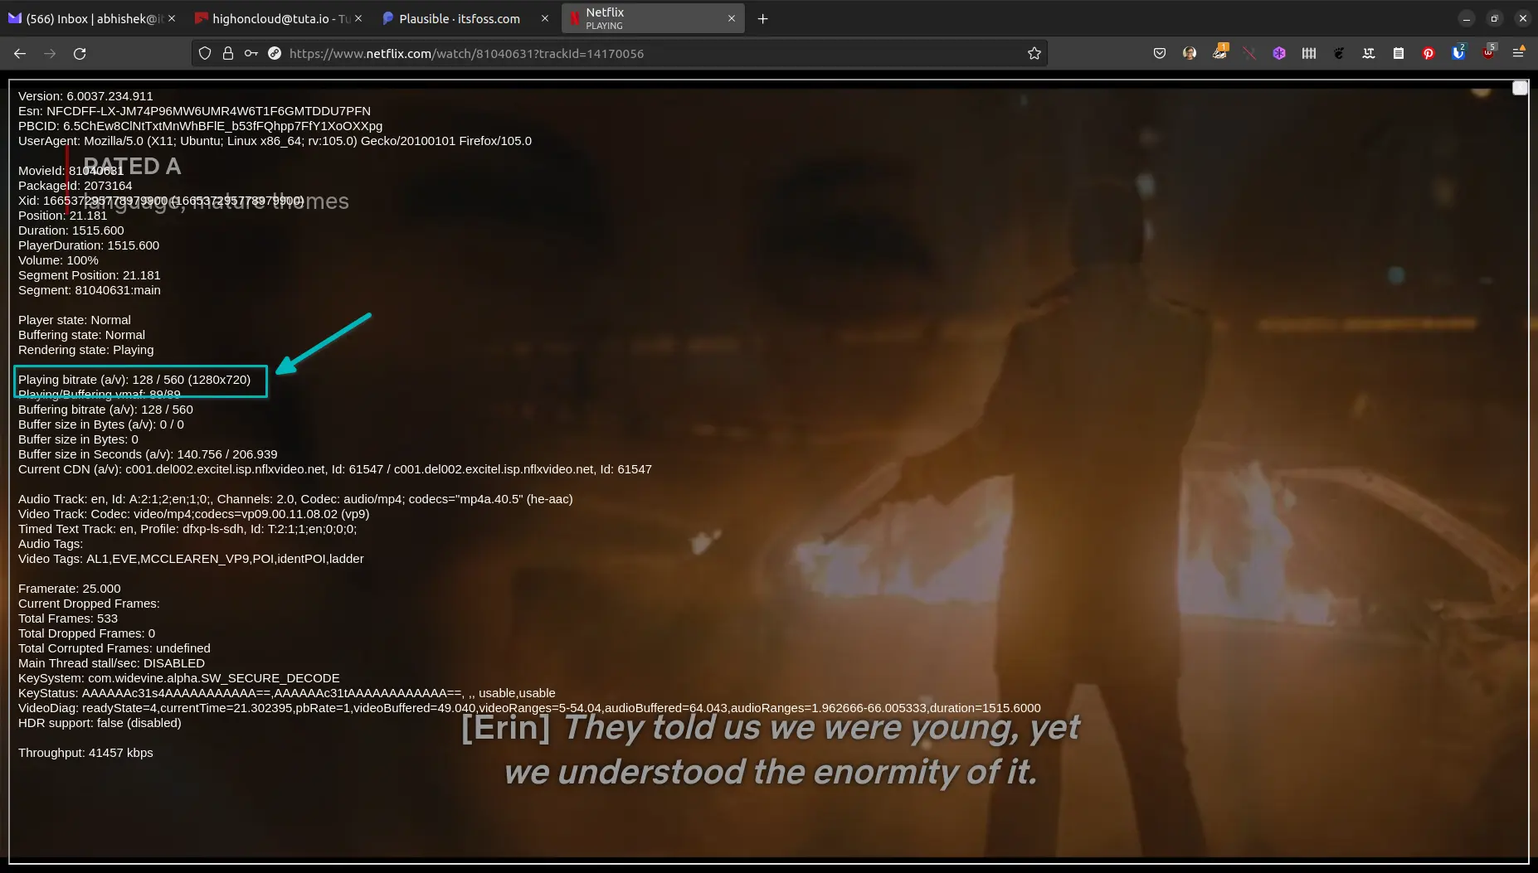This screenshot has width=1538, height=873.
Task: Click the Buffer size in Seconds line
Action: (x=148, y=454)
